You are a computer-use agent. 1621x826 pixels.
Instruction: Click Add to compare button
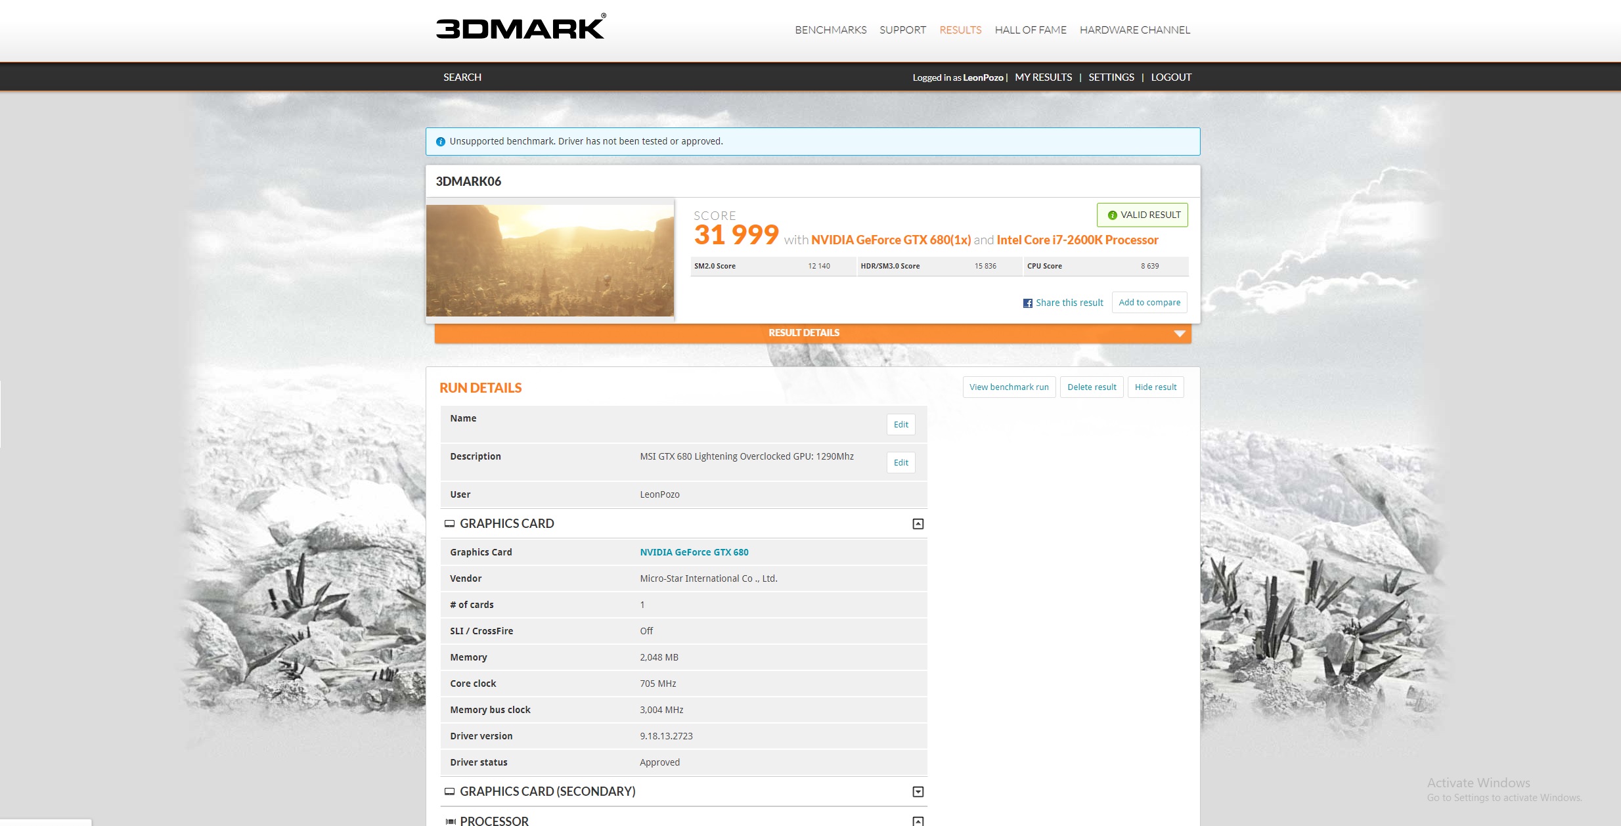(1149, 303)
